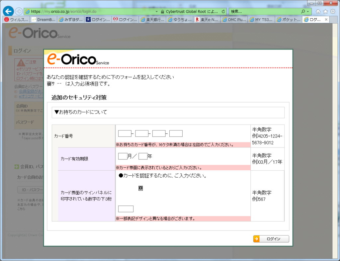Image resolution: width=340 pixels, height=261 pixels.
Task: Switch to the みずほダ... tab
Action: click(71, 20)
